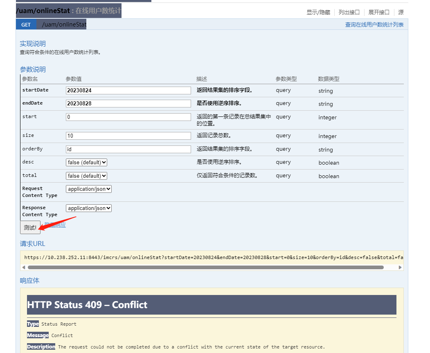The width and height of the screenshot is (430, 353).
Task: Click the integer data type in size row
Action: point(327,136)
